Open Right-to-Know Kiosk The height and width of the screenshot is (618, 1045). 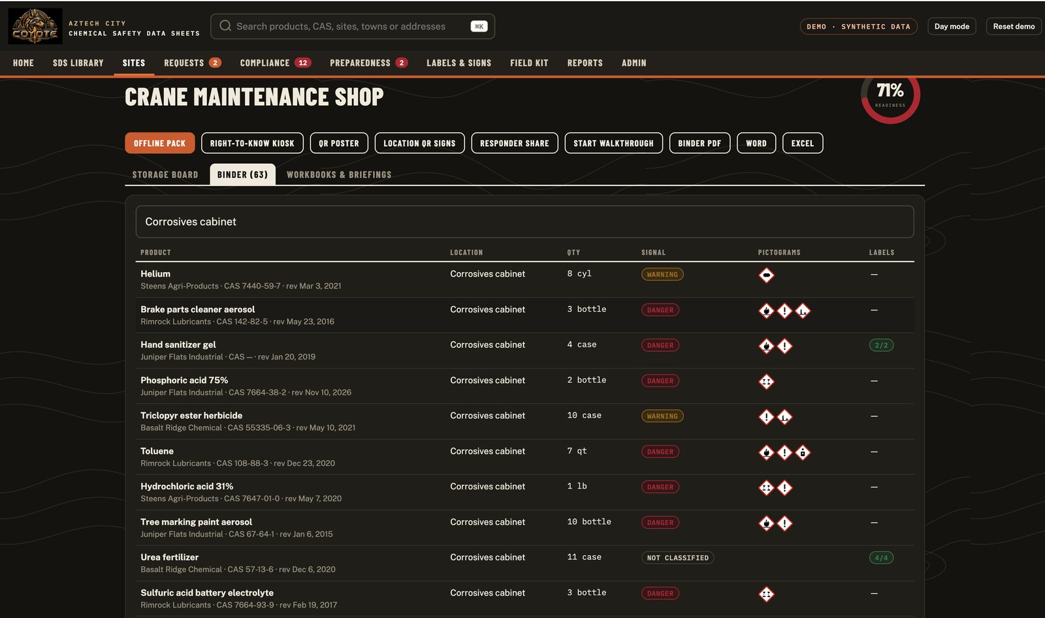coord(252,143)
